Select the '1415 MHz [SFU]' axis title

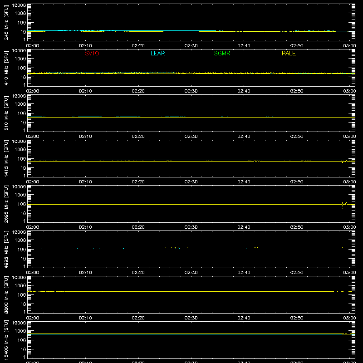point(6,158)
